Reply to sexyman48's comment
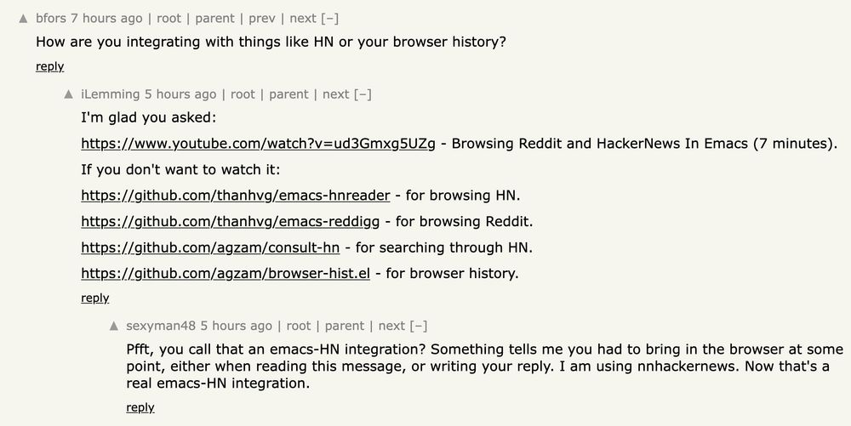This screenshot has width=851, height=426. pos(140,407)
